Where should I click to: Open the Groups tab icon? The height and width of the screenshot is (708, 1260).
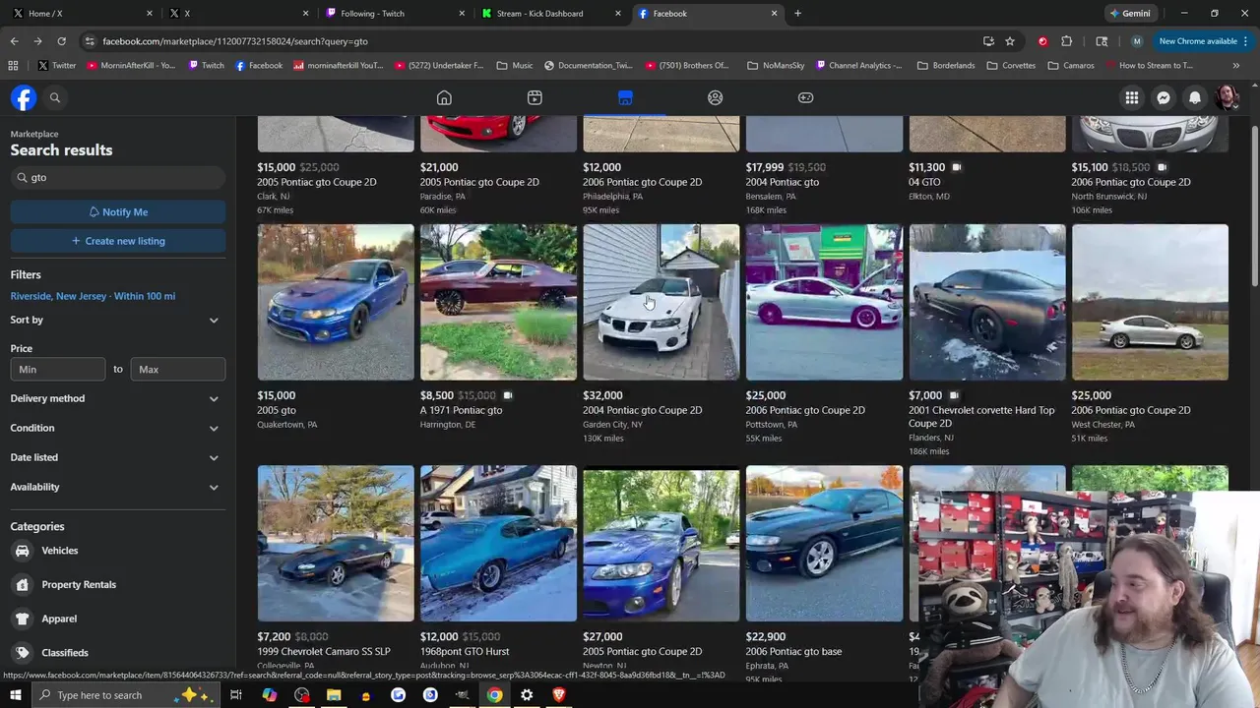[x=716, y=97]
